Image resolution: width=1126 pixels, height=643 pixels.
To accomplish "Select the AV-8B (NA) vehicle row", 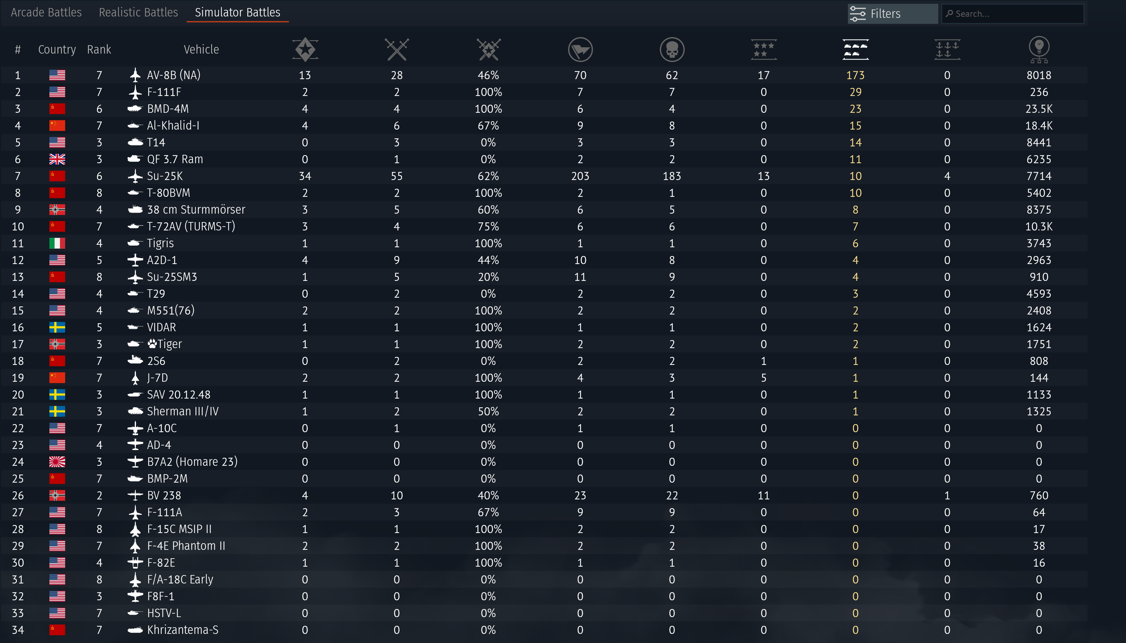I will coord(173,75).
